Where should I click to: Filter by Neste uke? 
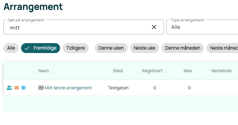click(144, 48)
